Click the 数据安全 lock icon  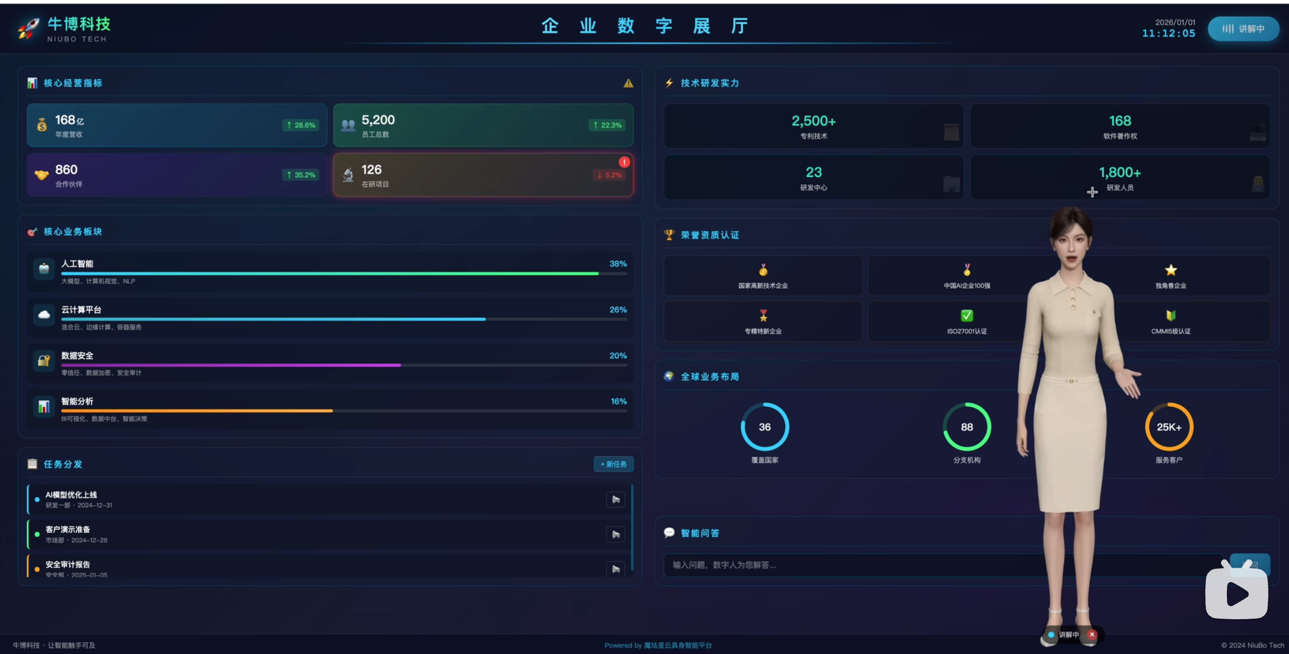(44, 361)
